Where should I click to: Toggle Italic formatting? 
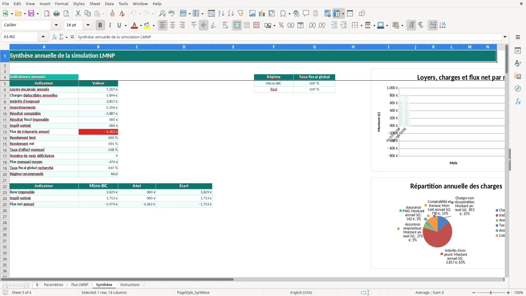(x=110, y=25)
